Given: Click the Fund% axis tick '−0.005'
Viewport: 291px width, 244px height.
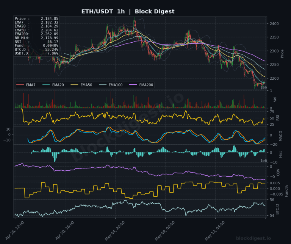Looking at the screenshot, I should 276,194.
